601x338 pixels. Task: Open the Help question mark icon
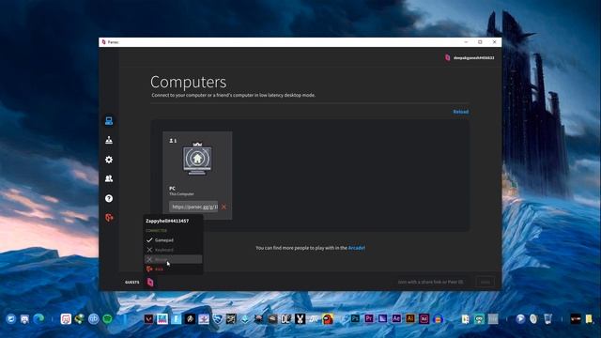(x=109, y=198)
